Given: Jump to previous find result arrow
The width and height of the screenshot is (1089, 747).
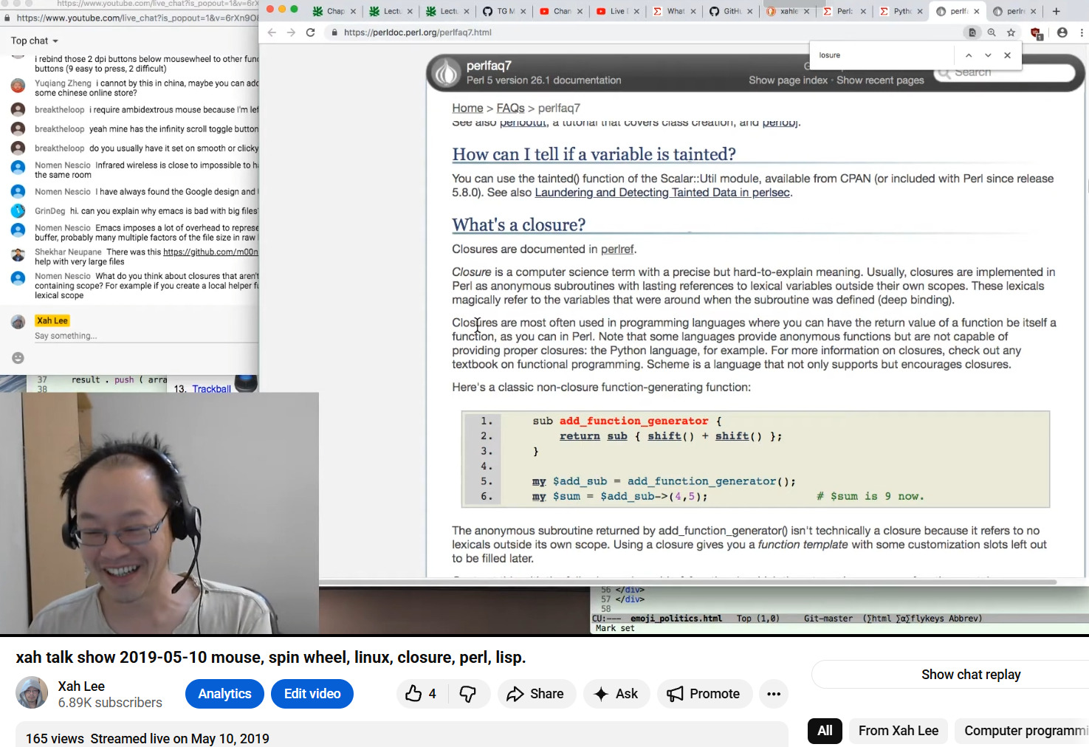Looking at the screenshot, I should [x=969, y=55].
